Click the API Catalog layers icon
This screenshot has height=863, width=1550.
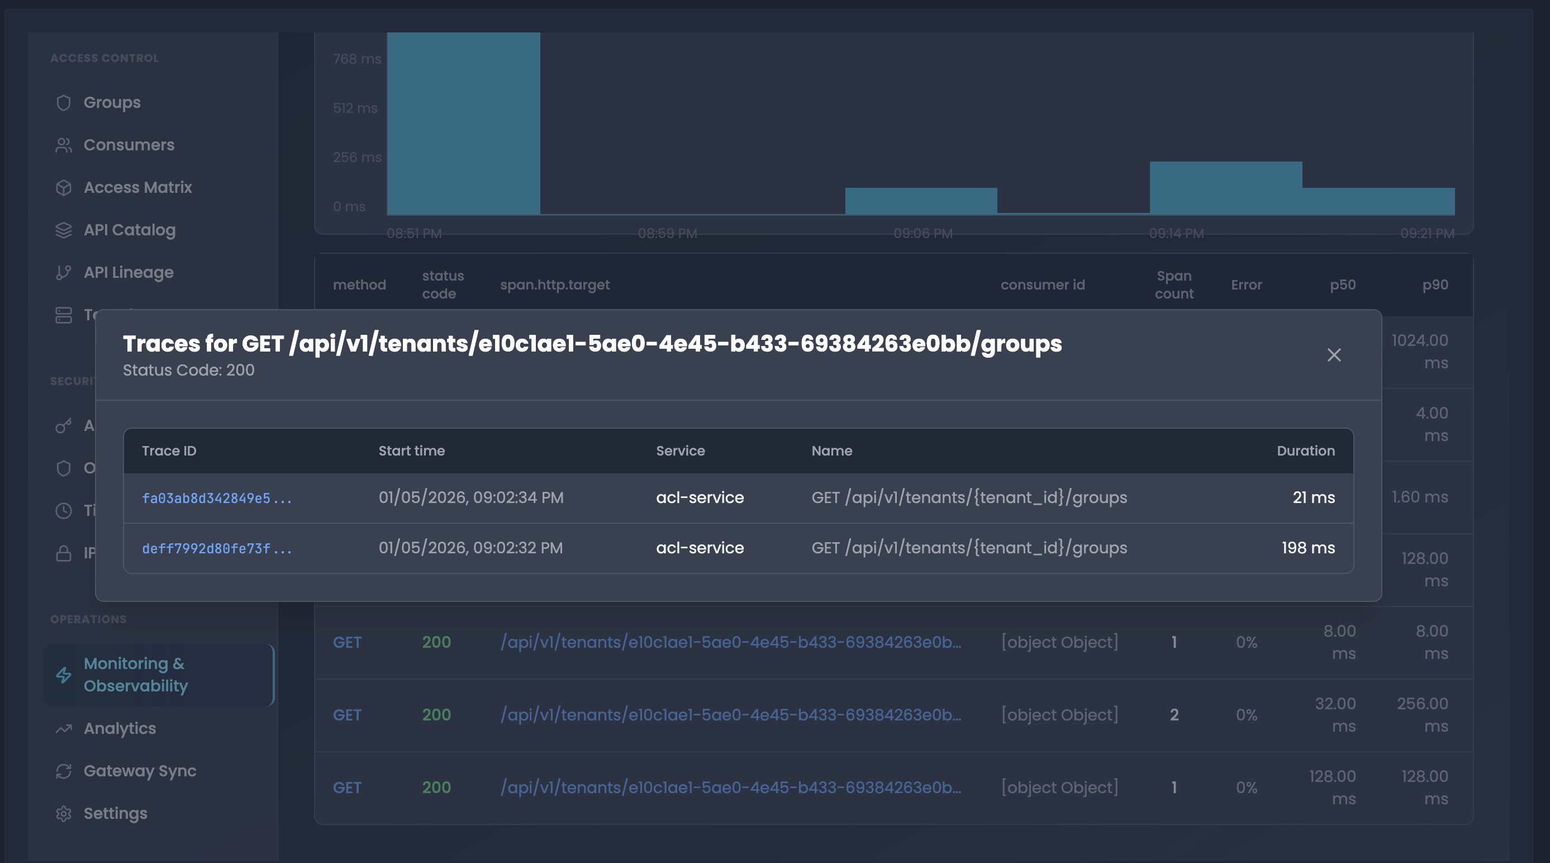tap(64, 230)
